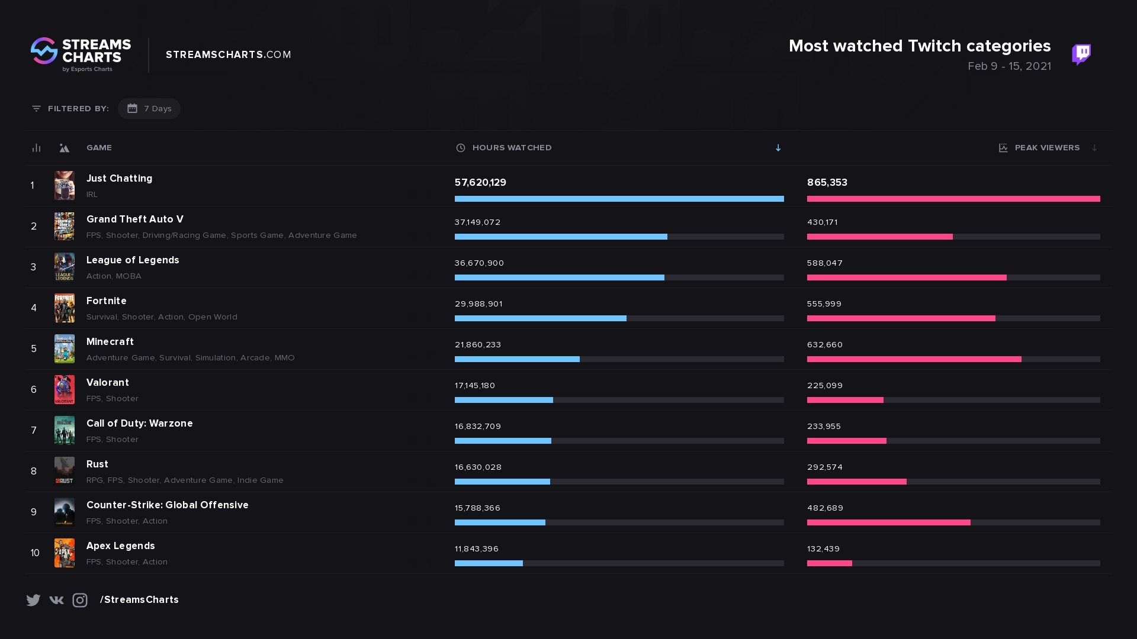Open the Just Chatting category link
The width and height of the screenshot is (1137, 639).
coord(119,179)
